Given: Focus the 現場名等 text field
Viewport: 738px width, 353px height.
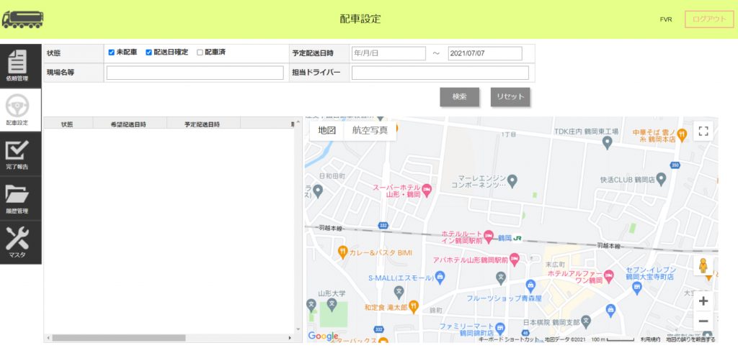Looking at the screenshot, I should click(x=195, y=73).
